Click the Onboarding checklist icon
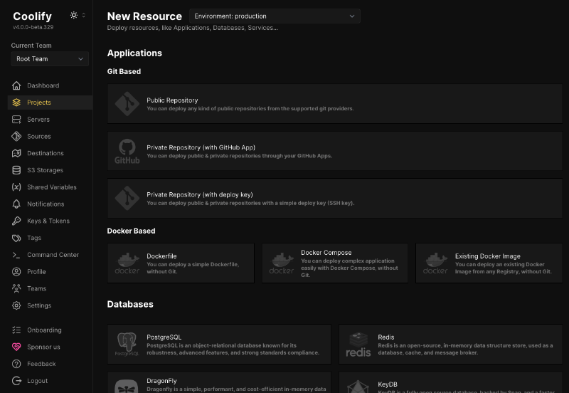The image size is (569, 393). point(16,330)
